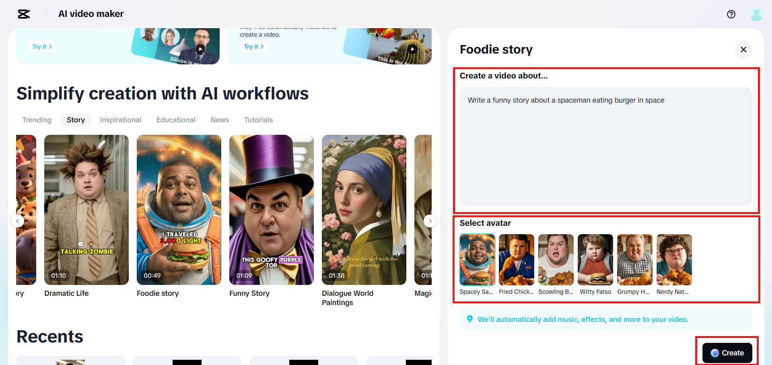Image resolution: width=772 pixels, height=365 pixels.
Task: Open the user profile avatar
Action: [x=756, y=14]
